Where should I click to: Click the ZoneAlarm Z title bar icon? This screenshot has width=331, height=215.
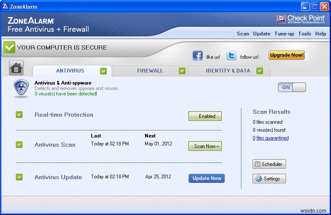coord(5,6)
